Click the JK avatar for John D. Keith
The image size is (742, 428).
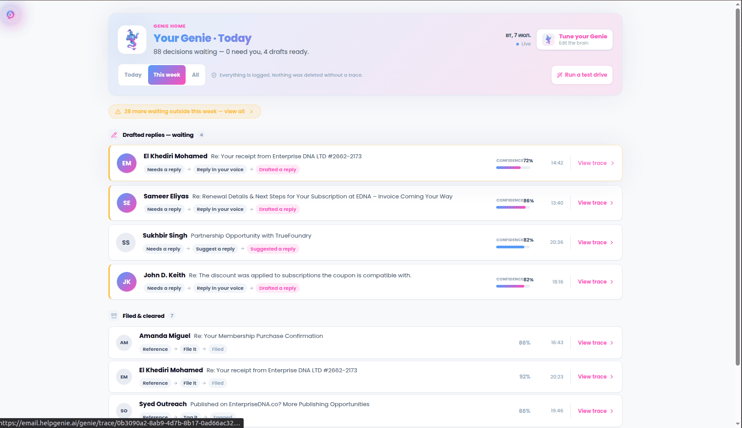127,282
